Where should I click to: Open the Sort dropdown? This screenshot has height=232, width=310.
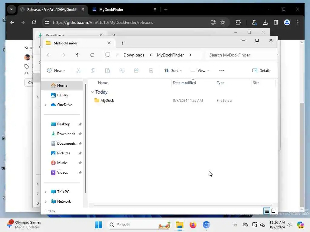[x=173, y=70]
